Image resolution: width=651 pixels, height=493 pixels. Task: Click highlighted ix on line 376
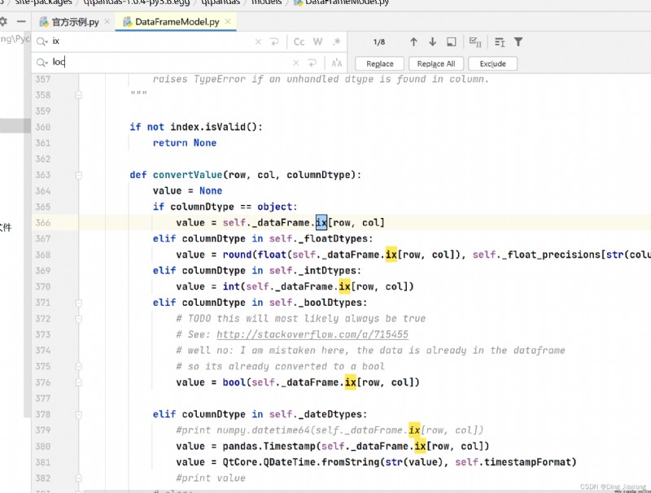(351, 382)
